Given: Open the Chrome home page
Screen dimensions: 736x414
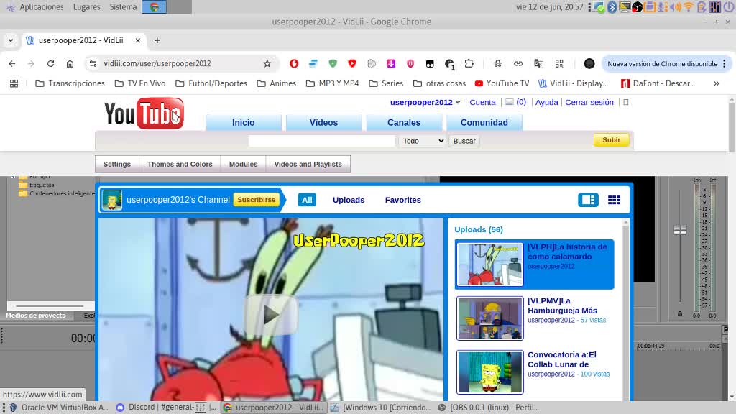Looking at the screenshot, I should pos(70,63).
